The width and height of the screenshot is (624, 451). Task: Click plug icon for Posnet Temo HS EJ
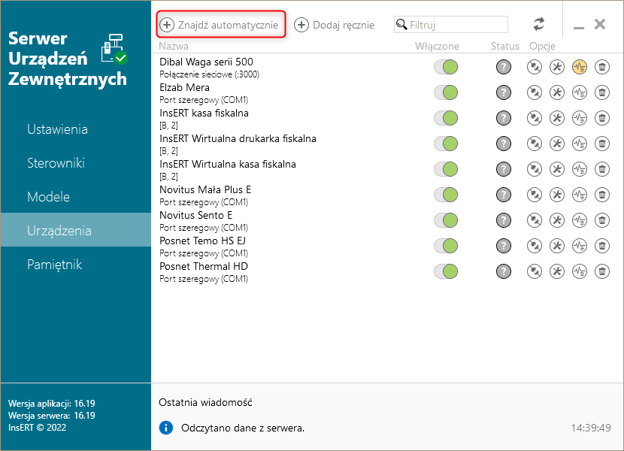[x=535, y=246]
